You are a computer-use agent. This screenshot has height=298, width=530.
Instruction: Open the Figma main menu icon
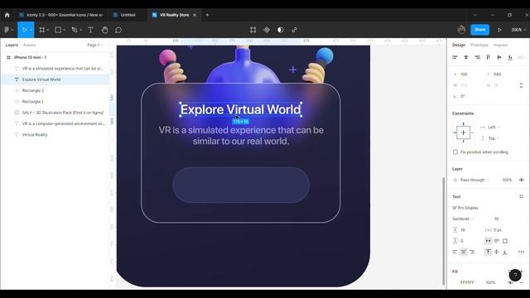pos(7,30)
